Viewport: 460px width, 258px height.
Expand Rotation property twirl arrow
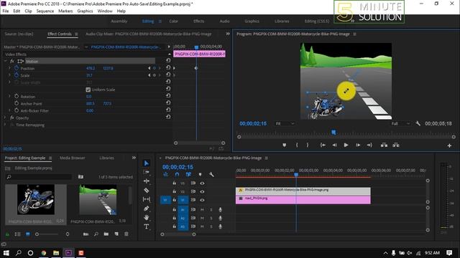click(x=9, y=96)
